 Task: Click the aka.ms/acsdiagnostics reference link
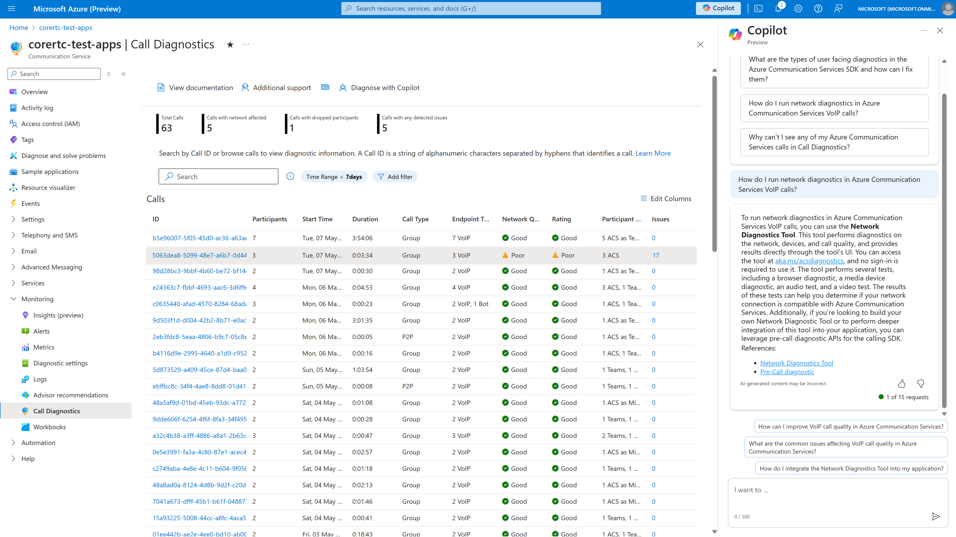click(809, 261)
